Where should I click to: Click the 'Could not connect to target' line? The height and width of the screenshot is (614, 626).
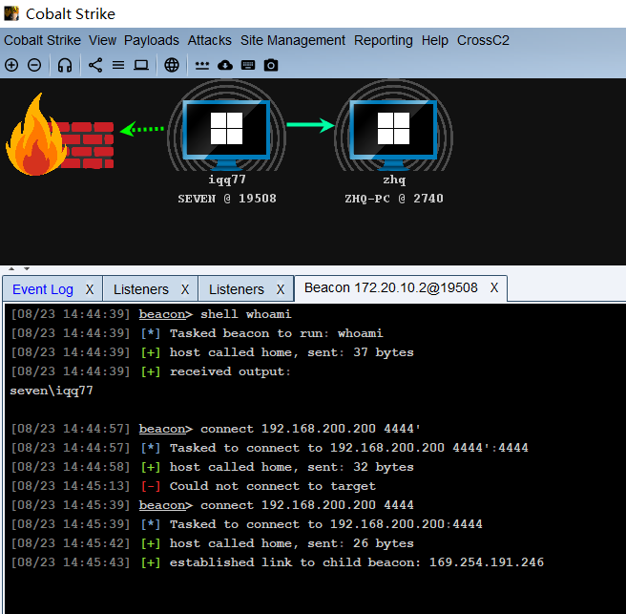tap(194, 486)
